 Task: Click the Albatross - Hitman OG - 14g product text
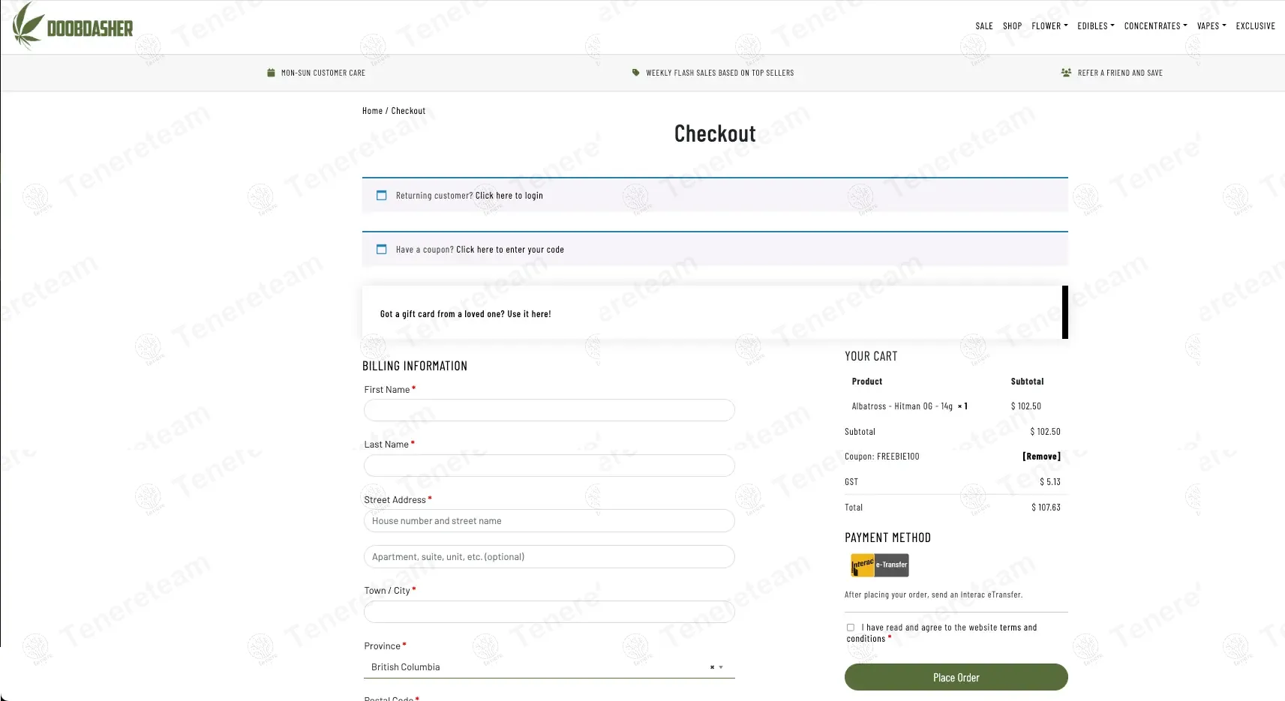pyautogui.click(x=902, y=406)
